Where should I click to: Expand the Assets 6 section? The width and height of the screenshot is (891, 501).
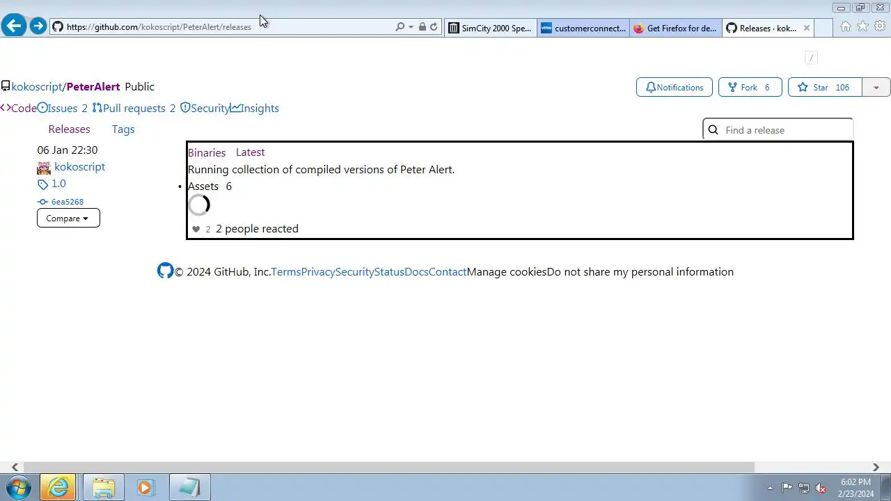tap(210, 186)
